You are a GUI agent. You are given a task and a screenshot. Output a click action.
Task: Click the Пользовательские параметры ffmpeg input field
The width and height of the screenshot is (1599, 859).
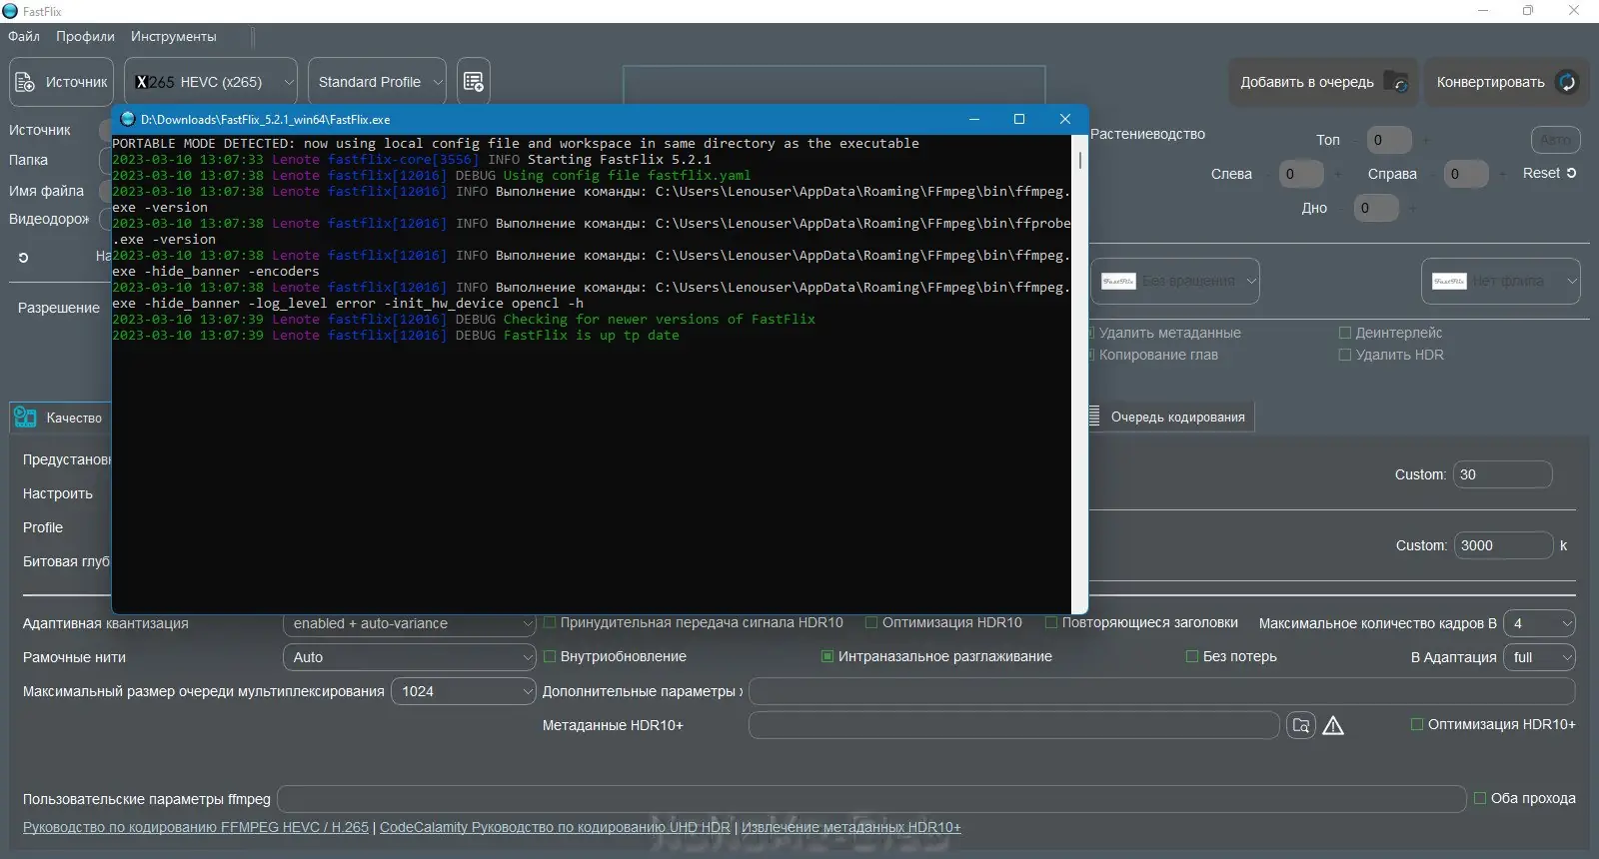point(870,799)
